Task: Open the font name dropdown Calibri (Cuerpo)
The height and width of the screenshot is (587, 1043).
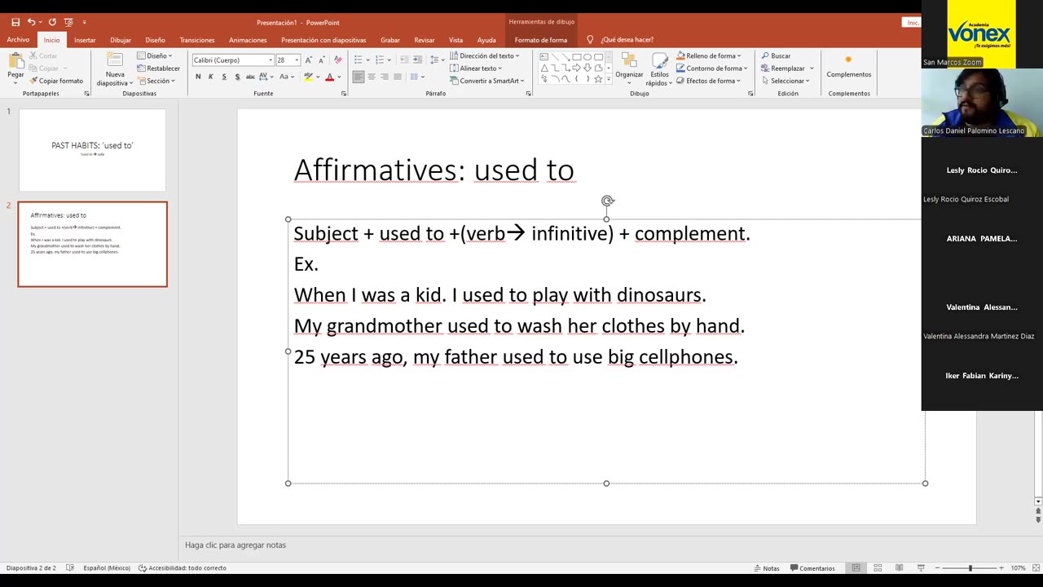Action: tap(271, 60)
